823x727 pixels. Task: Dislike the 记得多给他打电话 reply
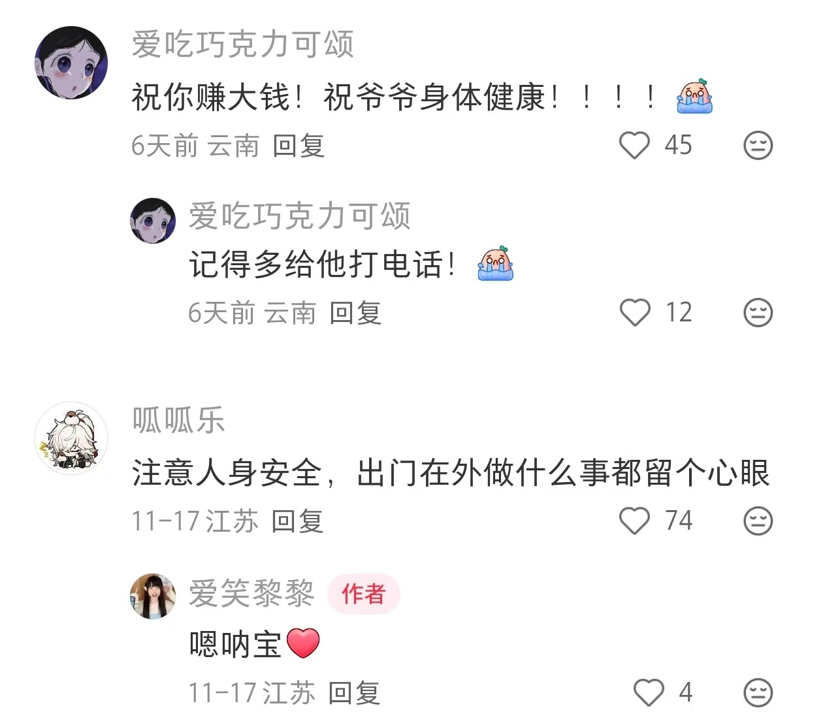758,312
